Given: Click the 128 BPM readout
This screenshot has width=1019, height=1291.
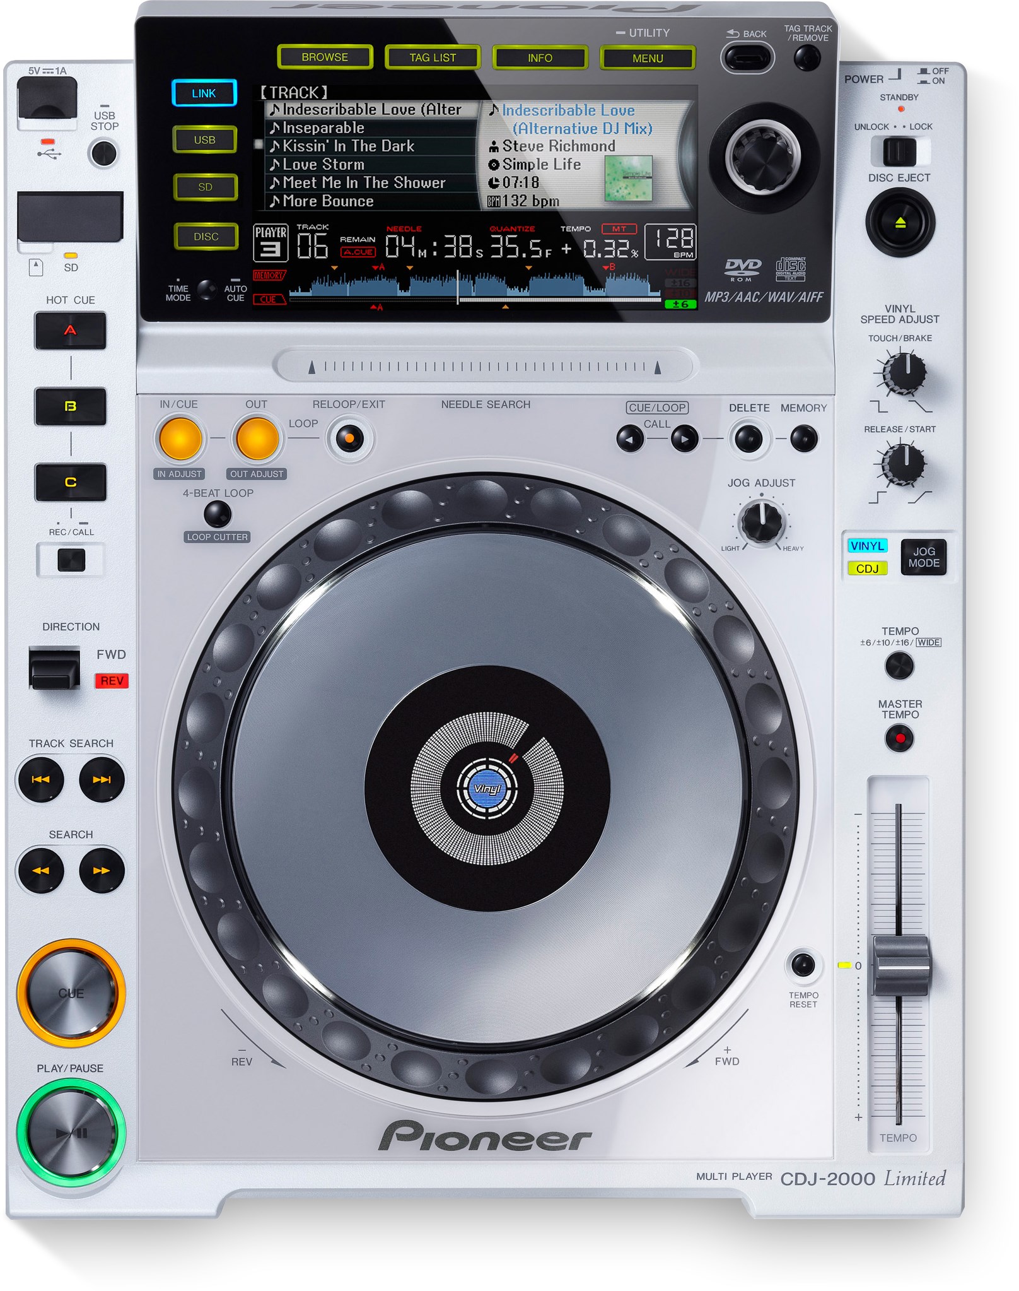Looking at the screenshot, I should click(x=671, y=242).
